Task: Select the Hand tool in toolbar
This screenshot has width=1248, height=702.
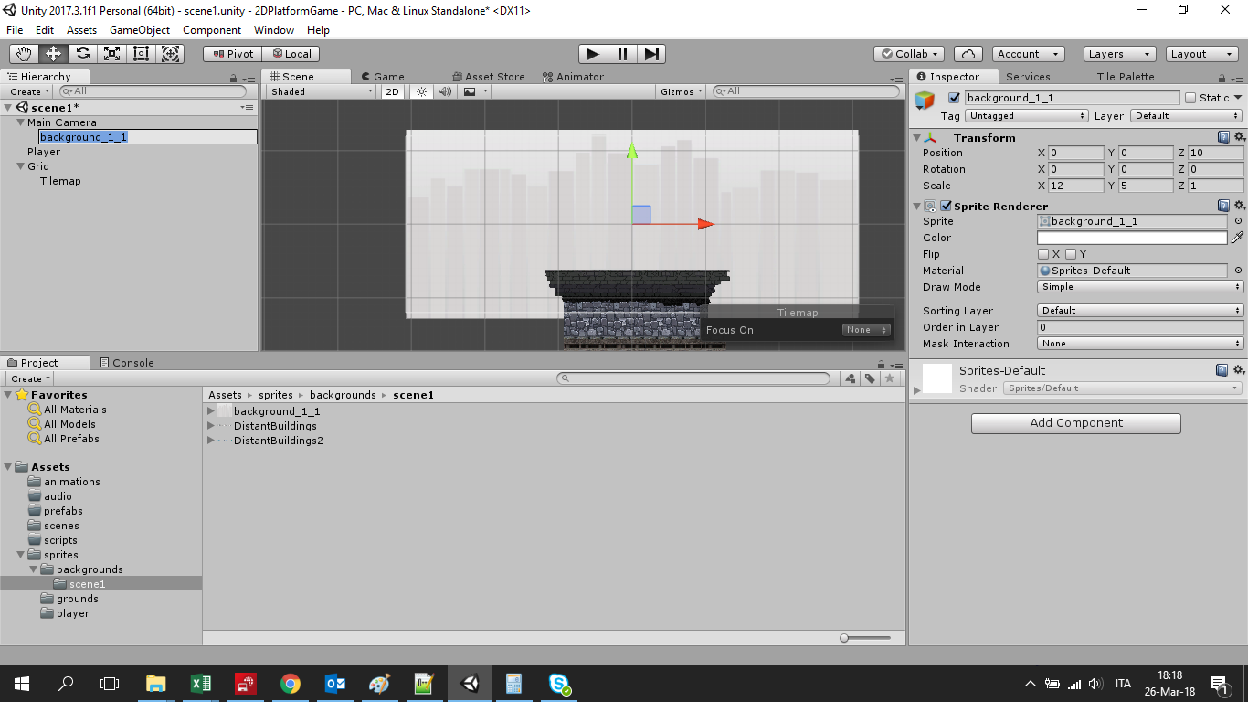Action: tap(24, 54)
